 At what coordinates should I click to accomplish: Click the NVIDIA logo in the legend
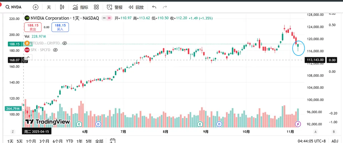(27, 18)
